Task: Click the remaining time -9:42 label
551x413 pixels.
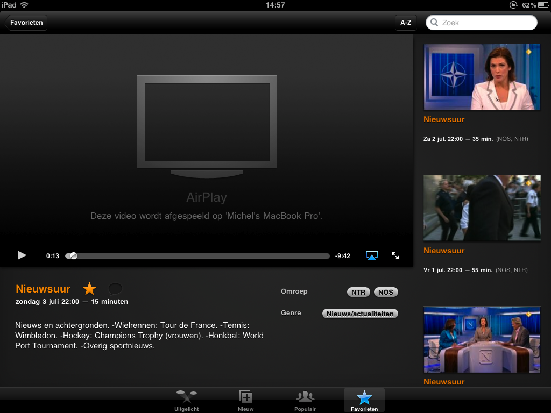Action: point(343,256)
